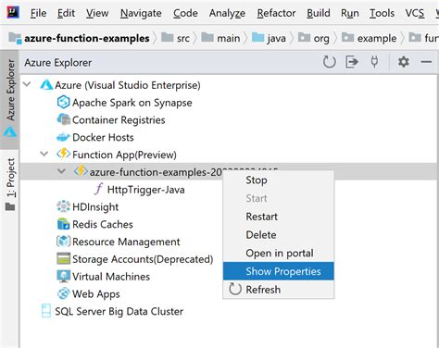The image size is (439, 348).
Task: Collapse the Azure (Visual Studio Enterprise) root node
Action: coord(27,84)
